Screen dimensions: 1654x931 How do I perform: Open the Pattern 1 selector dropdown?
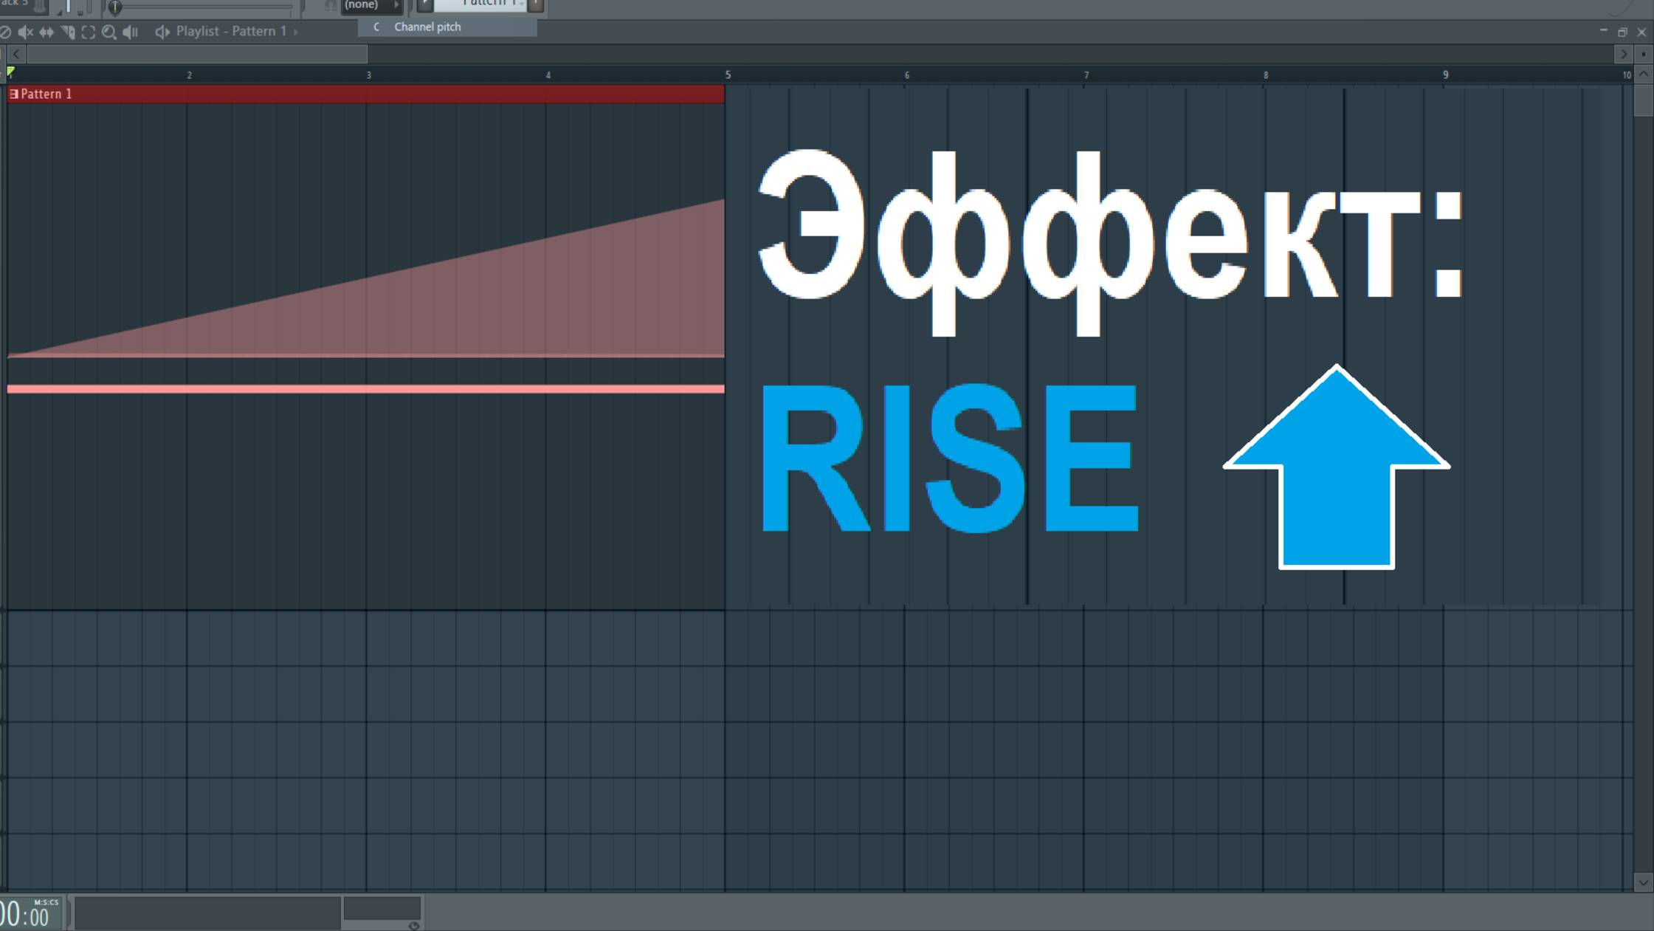point(480,4)
